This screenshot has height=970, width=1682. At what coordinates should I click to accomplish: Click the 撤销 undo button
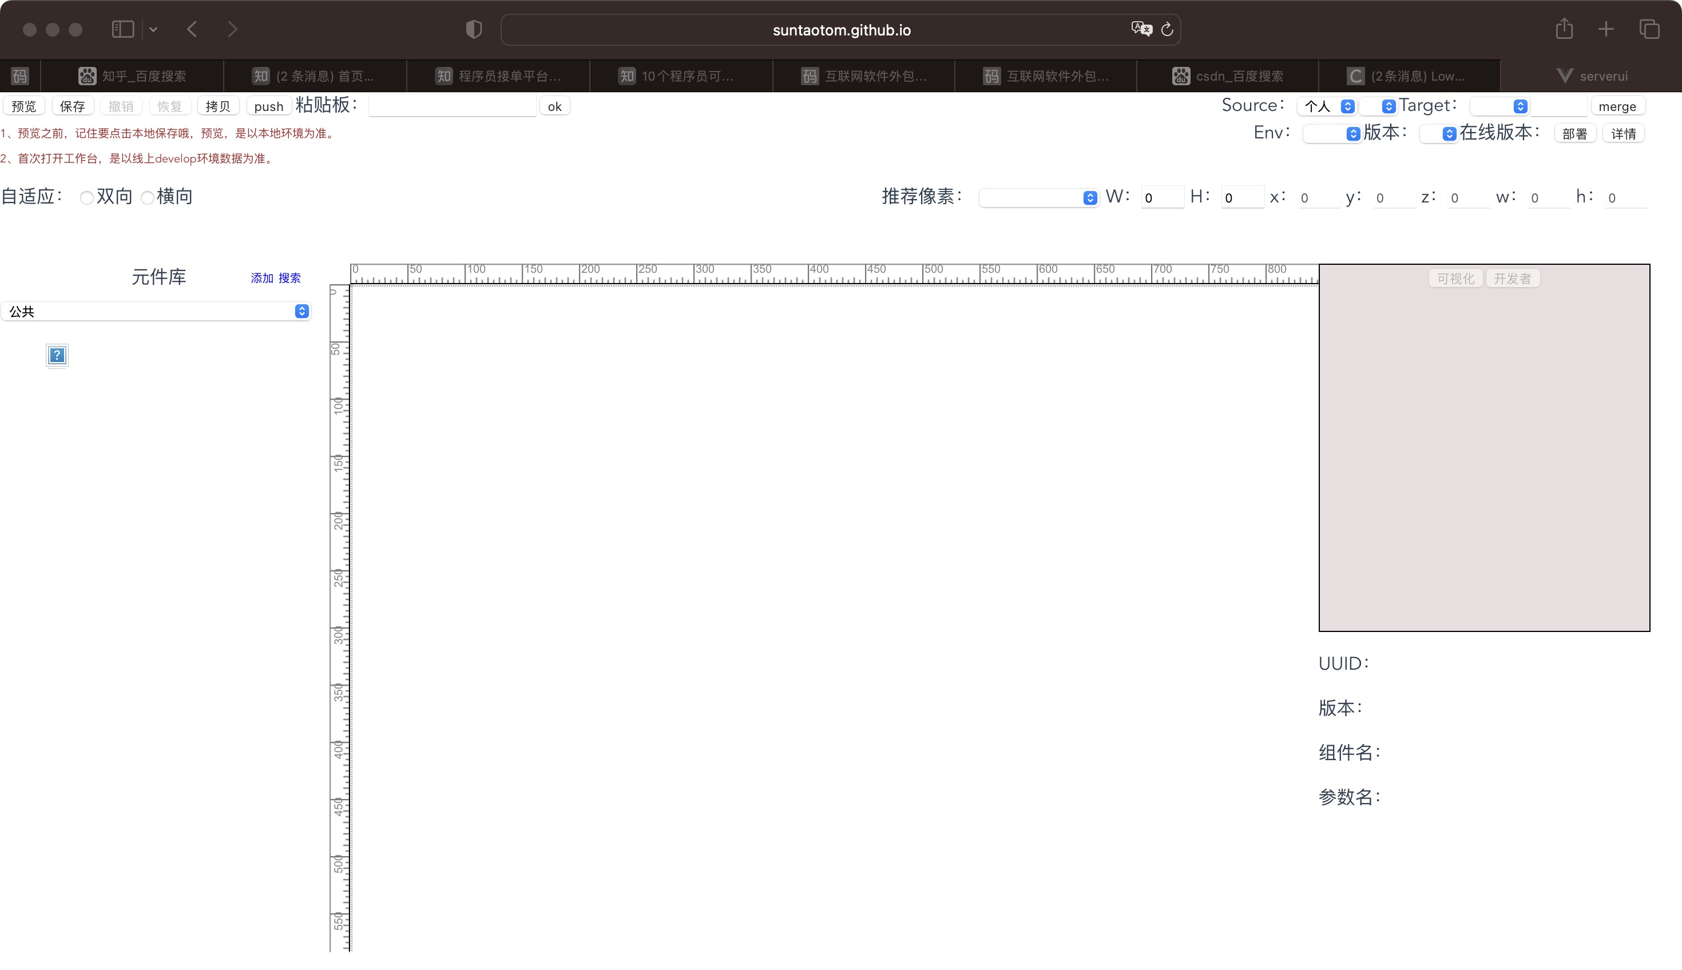(121, 106)
